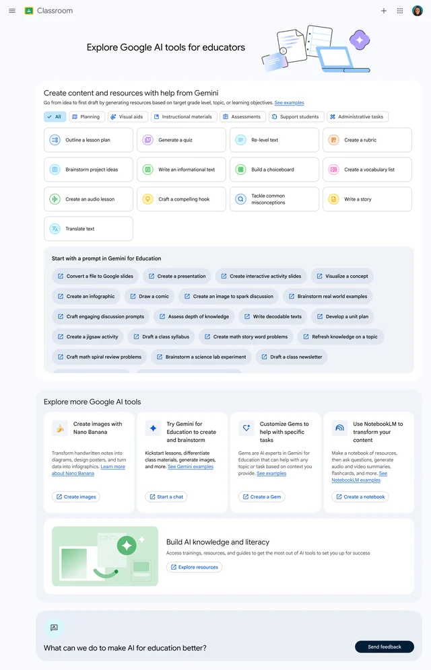
Task: Filter by Support students category
Action: pos(296,116)
